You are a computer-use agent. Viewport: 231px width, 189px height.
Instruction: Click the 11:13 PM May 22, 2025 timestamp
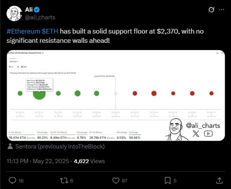38,161
